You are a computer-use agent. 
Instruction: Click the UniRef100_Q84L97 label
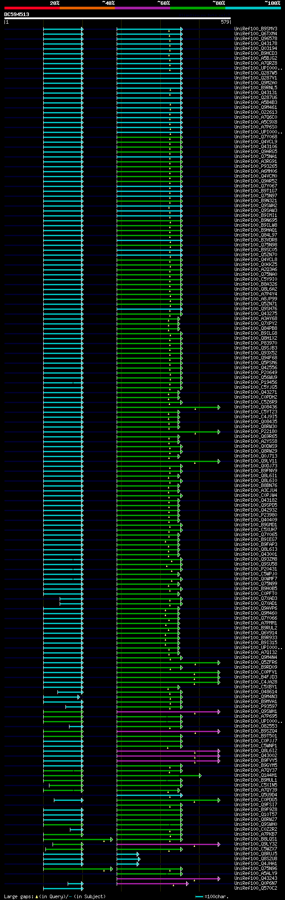[x=256, y=235]
